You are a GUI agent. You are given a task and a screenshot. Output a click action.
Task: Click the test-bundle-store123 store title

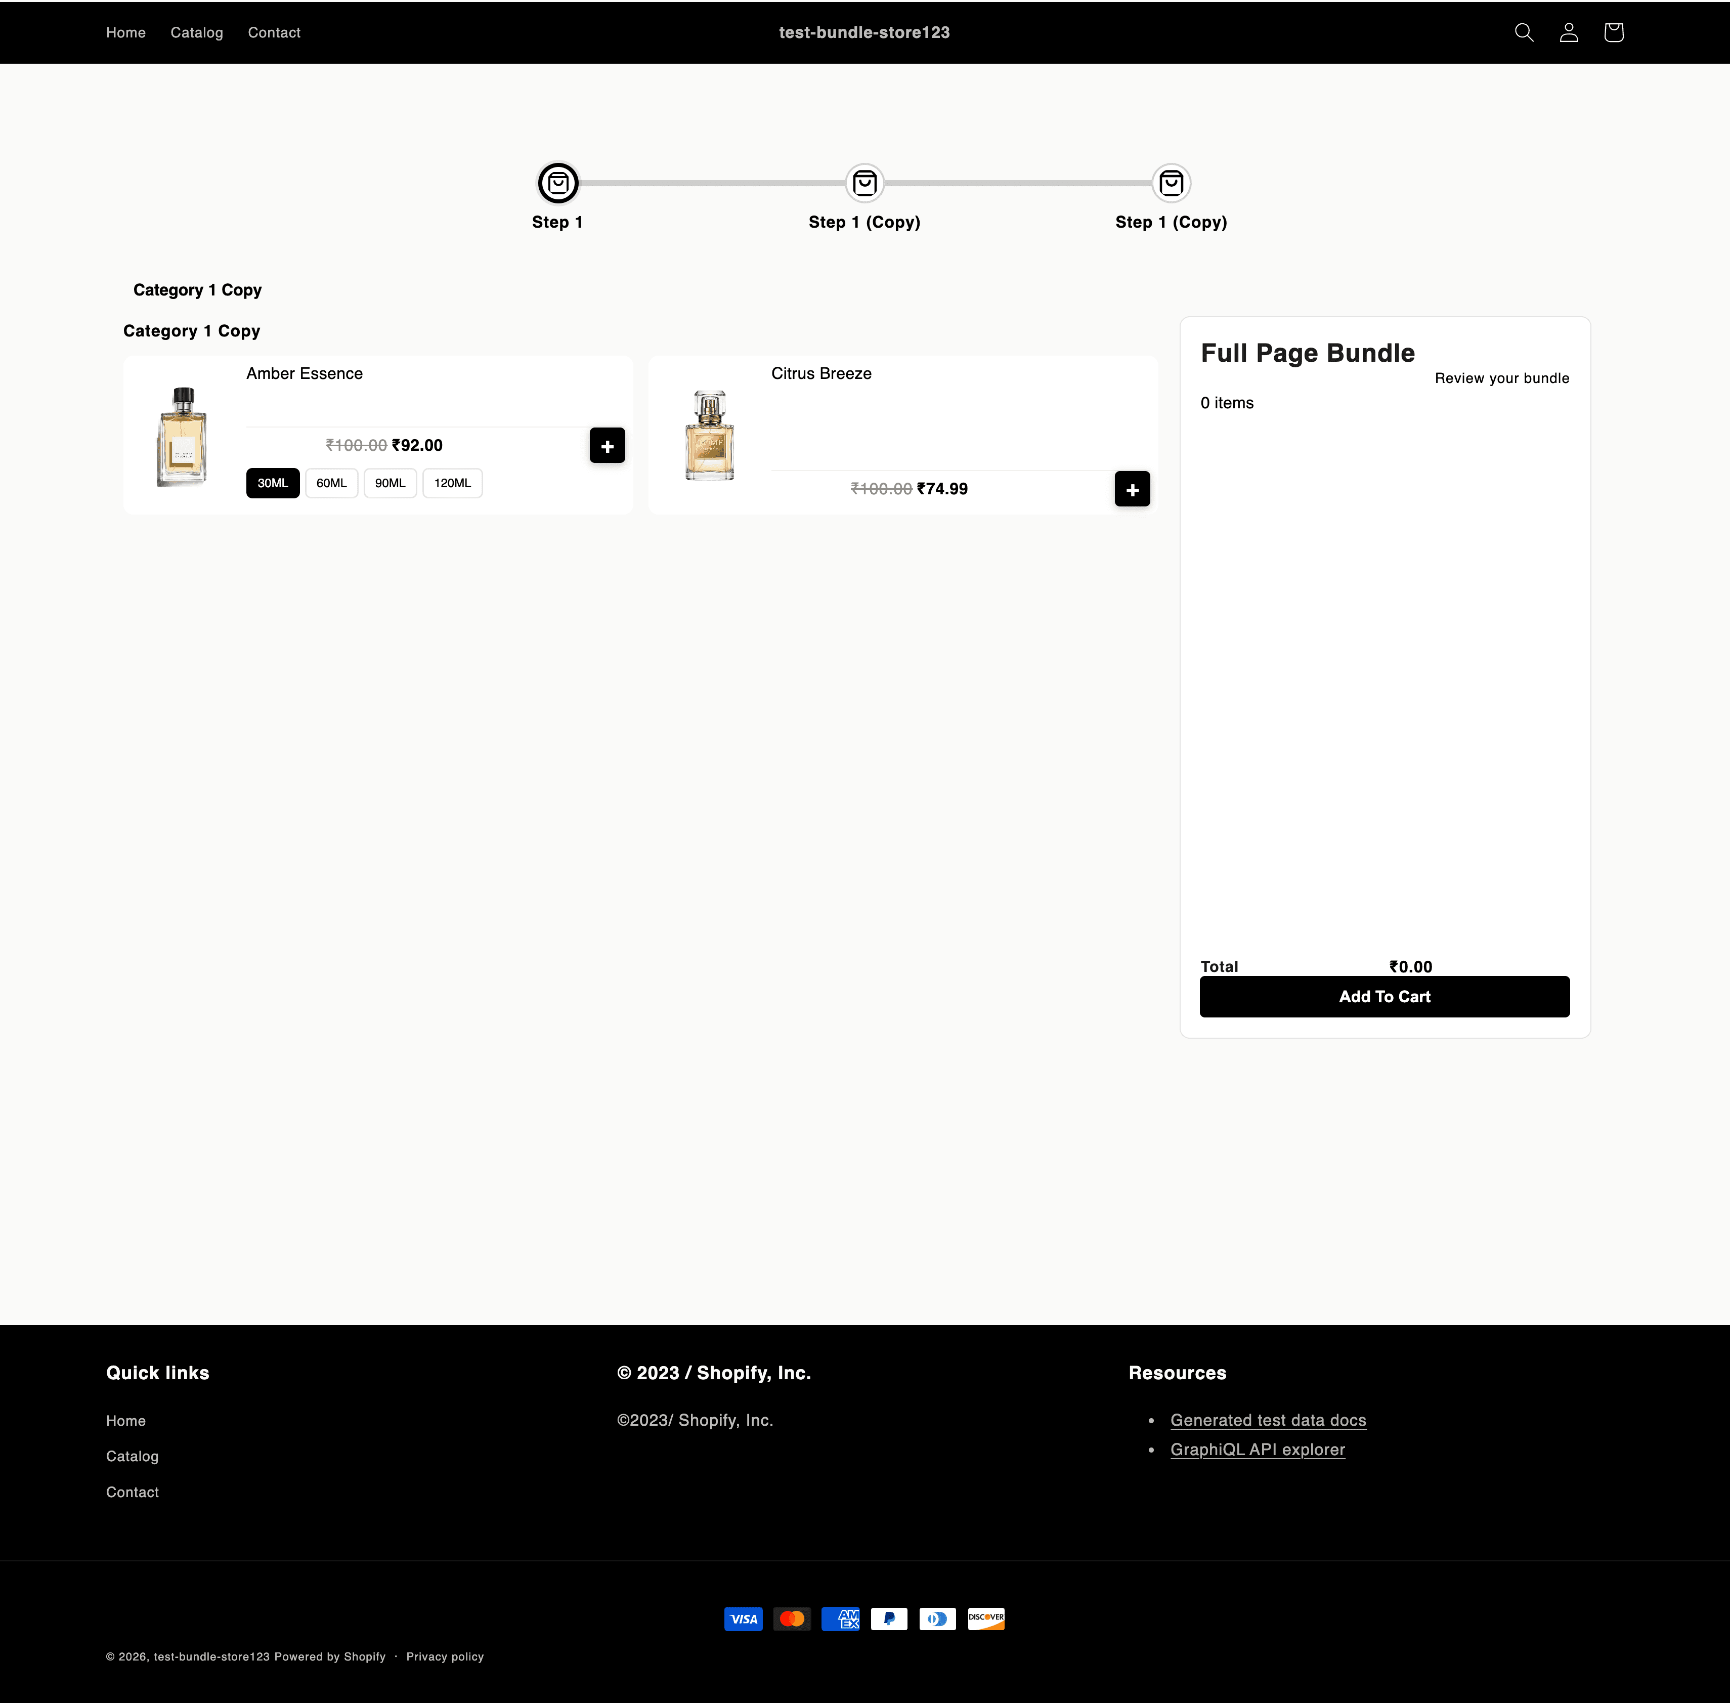[863, 32]
